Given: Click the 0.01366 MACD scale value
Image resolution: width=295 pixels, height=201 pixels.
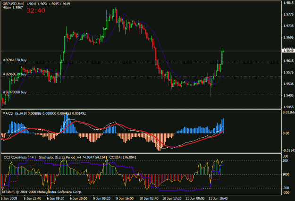Looking at the screenshot, I should [288, 112].
